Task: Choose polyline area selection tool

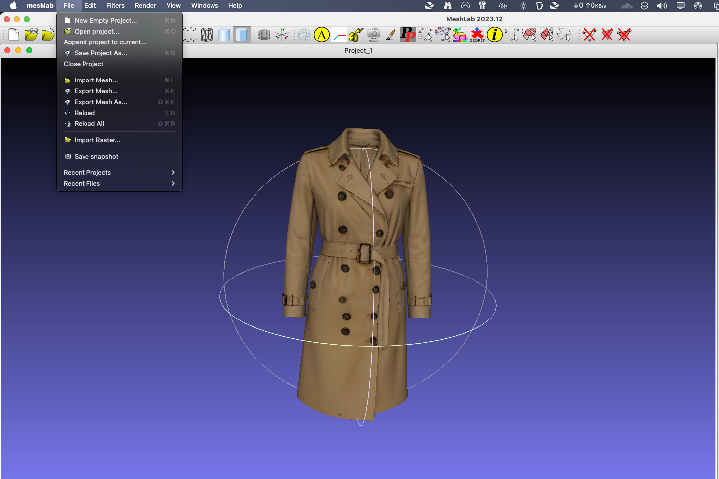Action: tap(443, 35)
